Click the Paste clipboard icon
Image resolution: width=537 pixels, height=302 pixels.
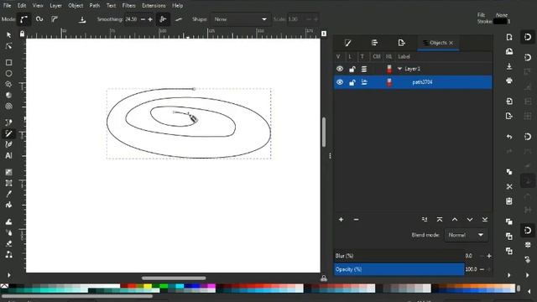click(x=509, y=201)
